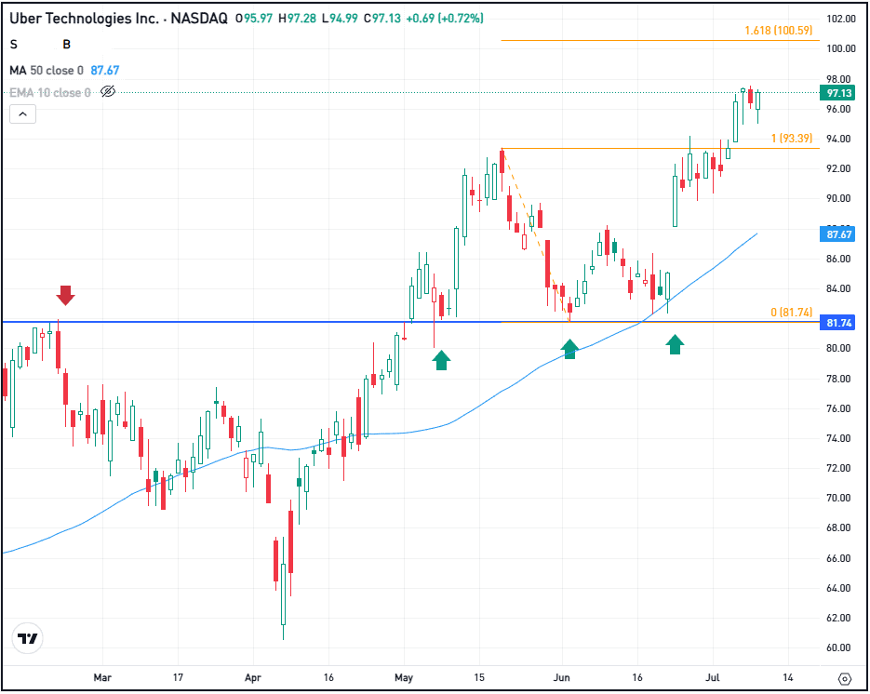This screenshot has width=870, height=694.
Task: Click the O95.97 open value in the header
Action: point(254,19)
